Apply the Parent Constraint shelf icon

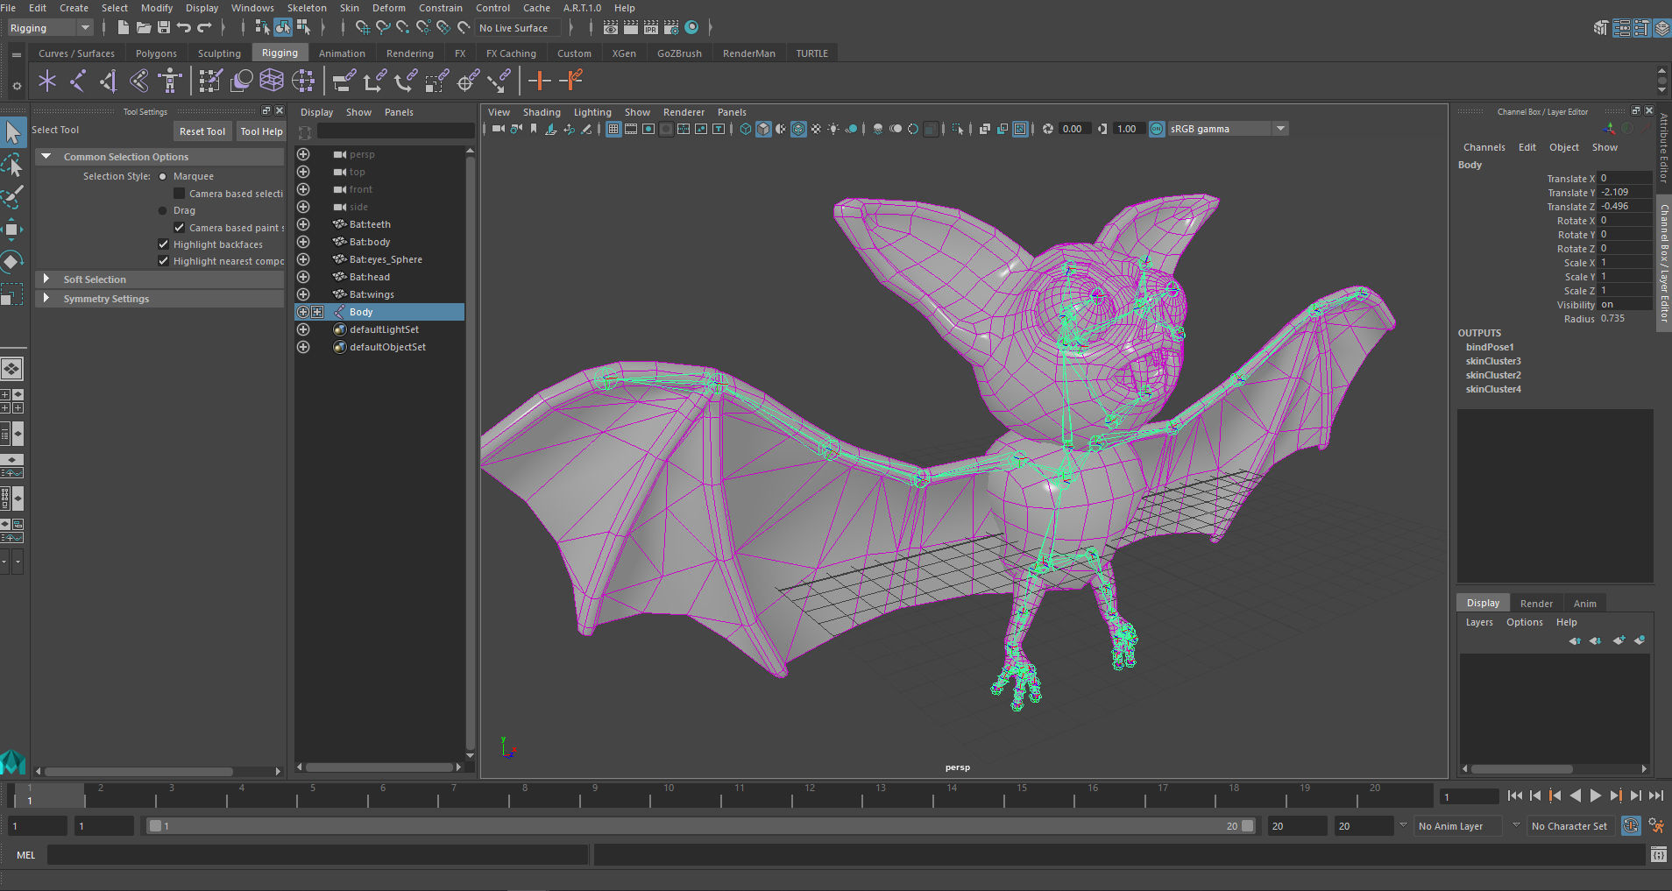pos(344,81)
